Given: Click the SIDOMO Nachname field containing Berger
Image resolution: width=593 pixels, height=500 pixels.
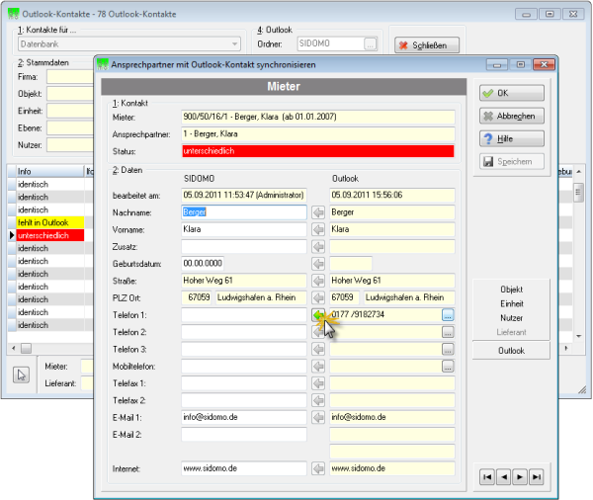Looking at the screenshot, I should point(244,212).
